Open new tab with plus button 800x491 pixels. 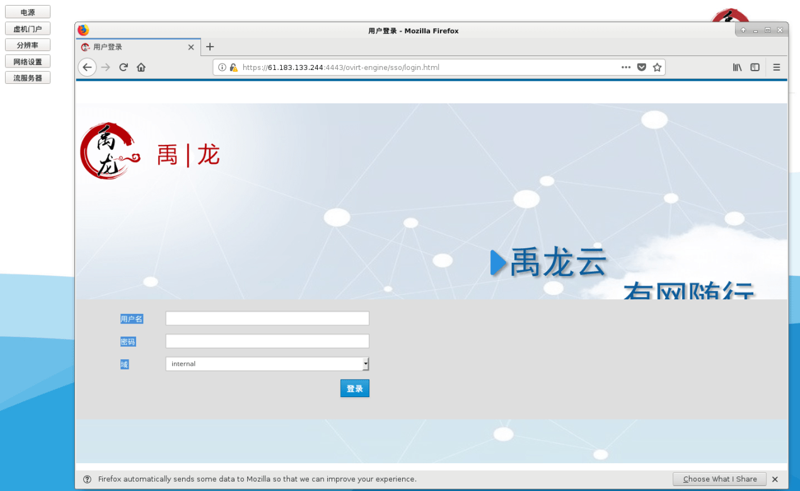210,47
